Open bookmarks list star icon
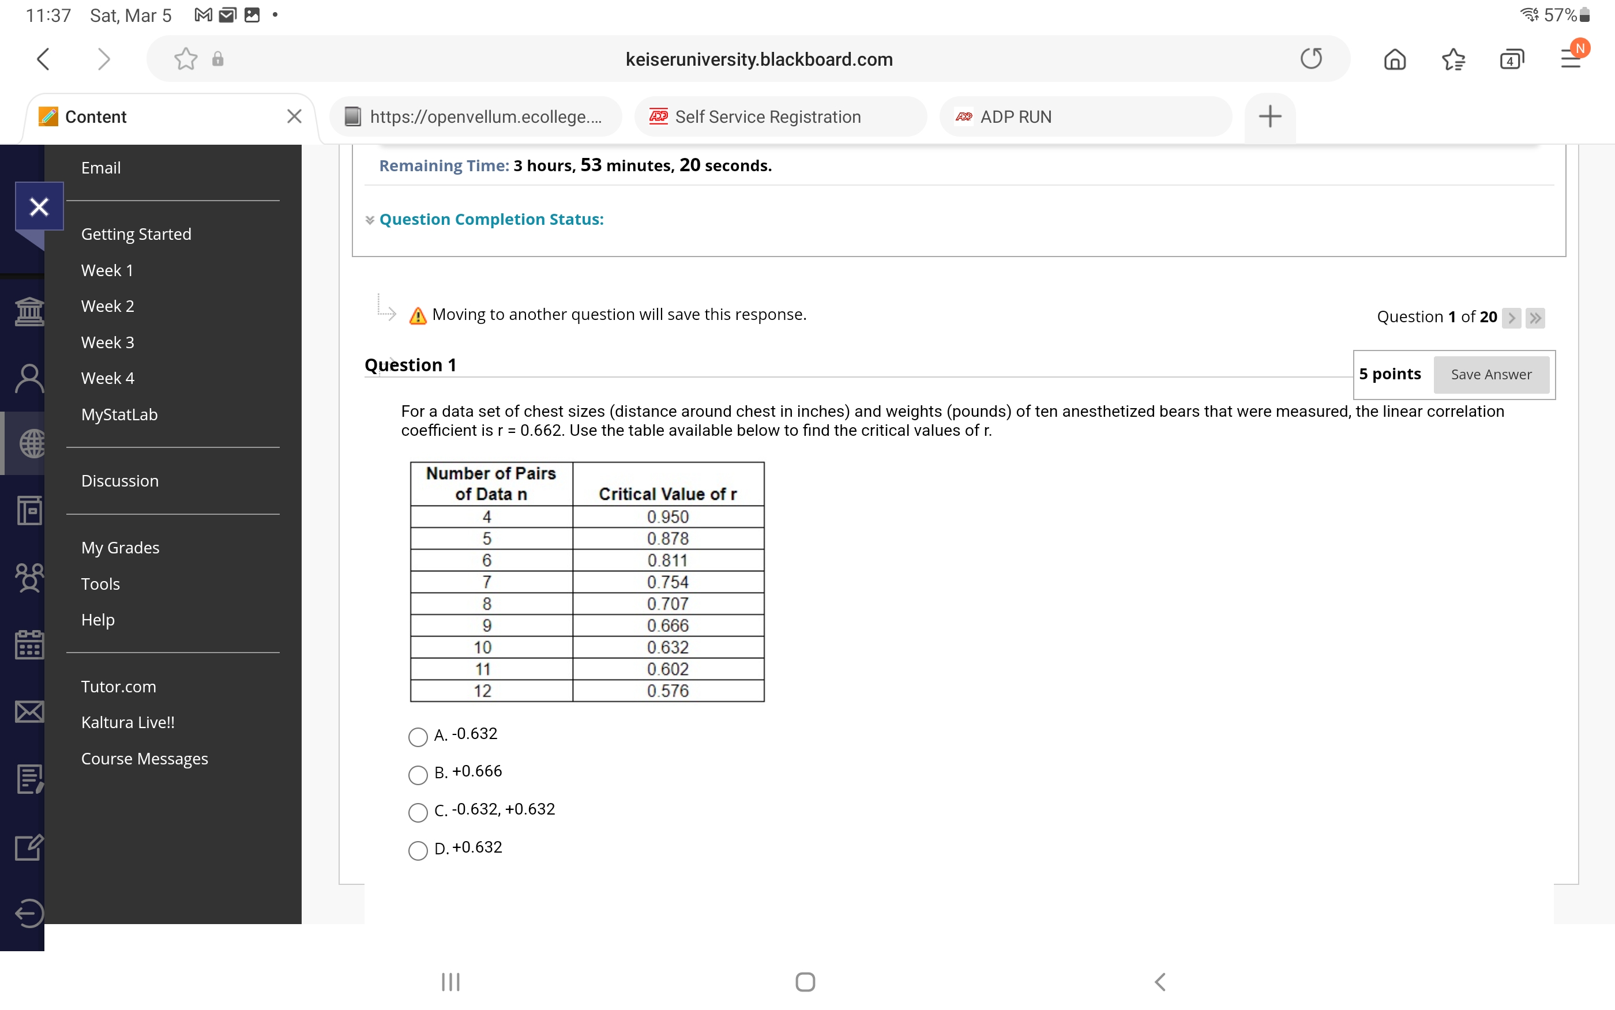Image resolution: width=1615 pixels, height=1010 pixels. [1452, 59]
